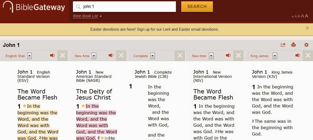Remove the English Standard Version column
The image size is (313, 140).
(x=63, y=56)
